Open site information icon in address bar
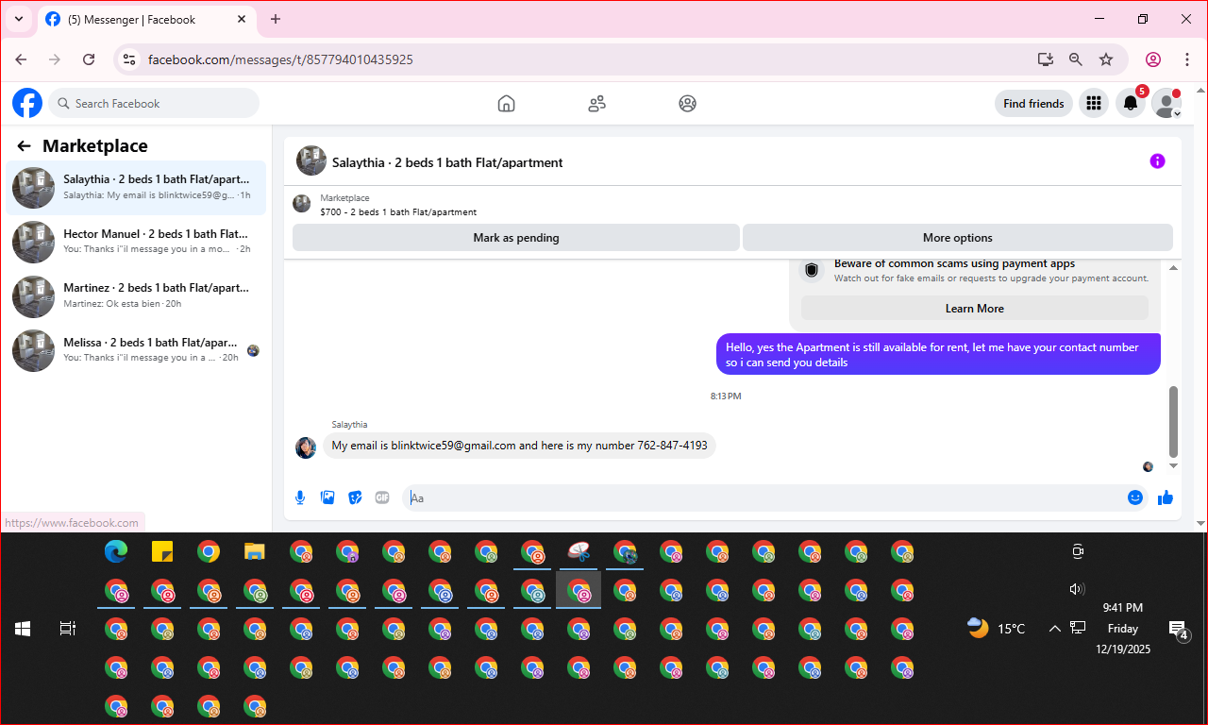This screenshot has width=1208, height=725. pyautogui.click(x=130, y=59)
